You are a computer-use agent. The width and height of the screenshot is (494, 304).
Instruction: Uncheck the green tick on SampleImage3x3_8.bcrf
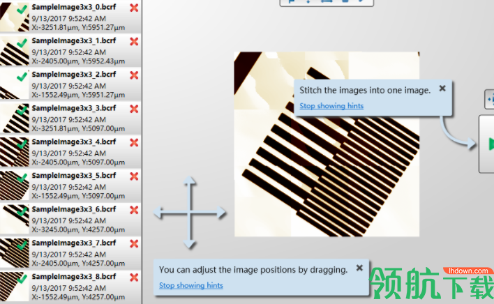coord(22,278)
